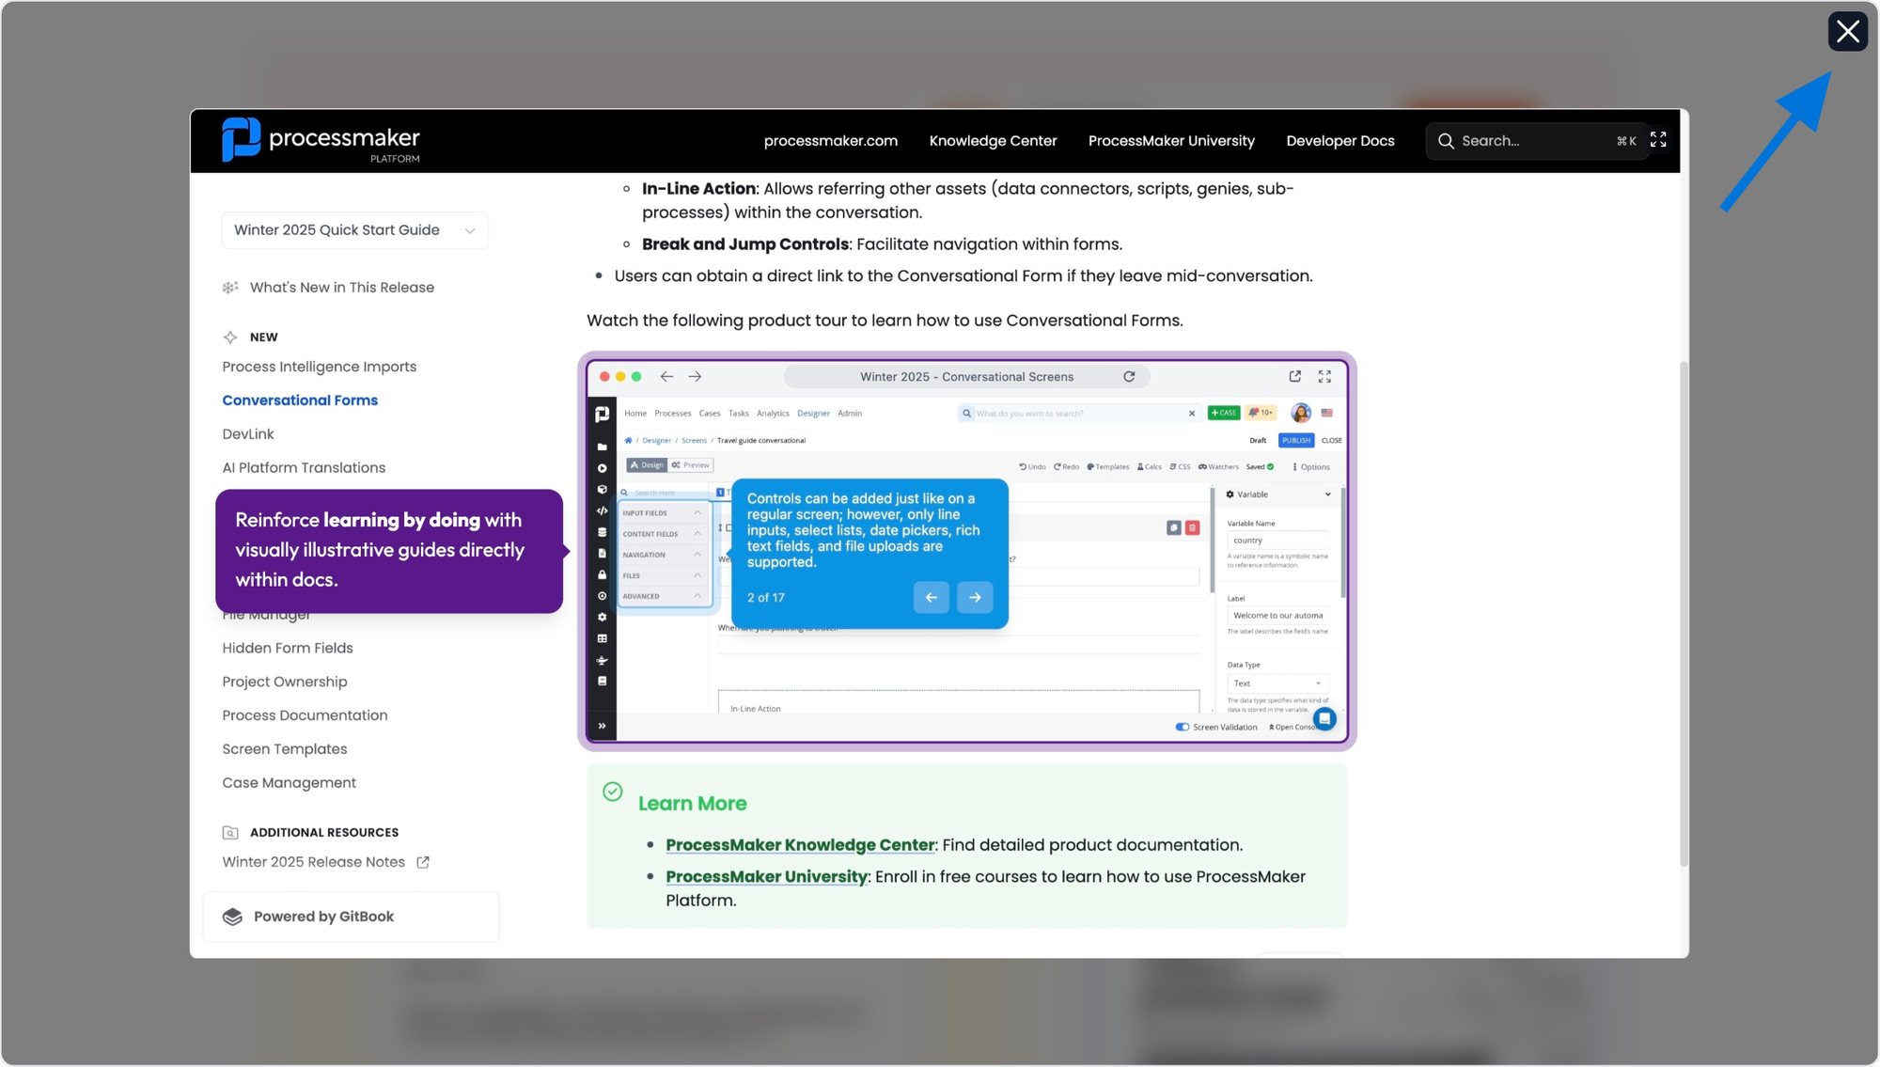1880x1067 pixels.
Task: Select Conversational Forms in the sidebar
Action: point(300,398)
